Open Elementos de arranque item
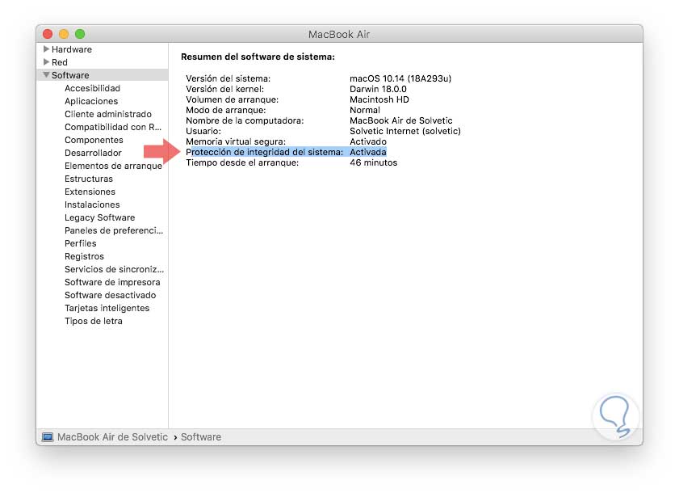 pos(113,166)
